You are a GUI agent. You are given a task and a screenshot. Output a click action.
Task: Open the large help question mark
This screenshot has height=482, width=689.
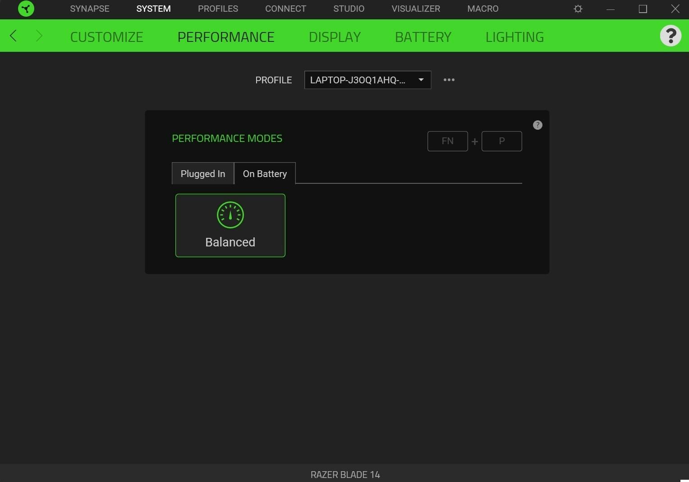[671, 36]
